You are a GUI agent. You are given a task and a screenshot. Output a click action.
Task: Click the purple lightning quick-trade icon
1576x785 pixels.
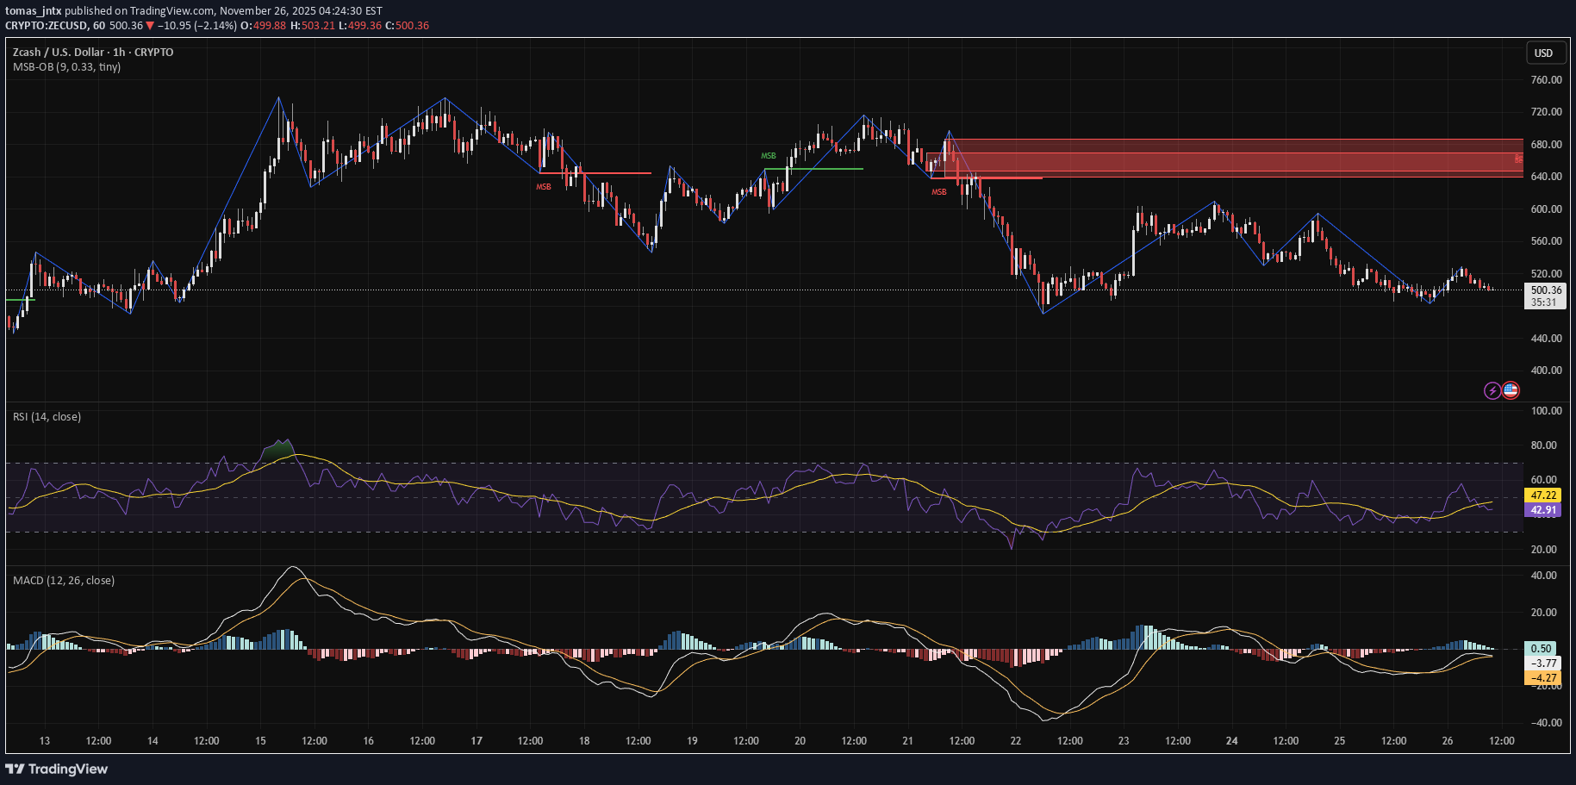tap(1492, 390)
